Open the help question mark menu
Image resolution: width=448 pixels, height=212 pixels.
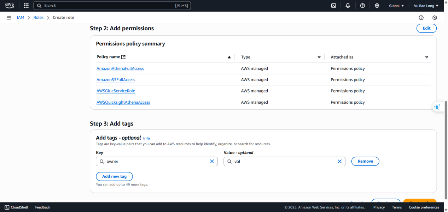click(x=362, y=6)
